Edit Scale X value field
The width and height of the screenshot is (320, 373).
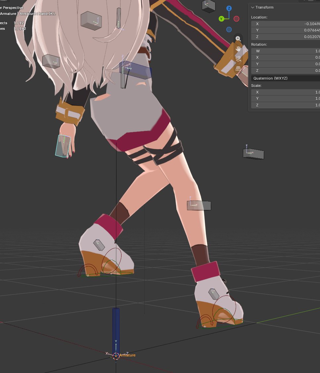(x=286, y=92)
